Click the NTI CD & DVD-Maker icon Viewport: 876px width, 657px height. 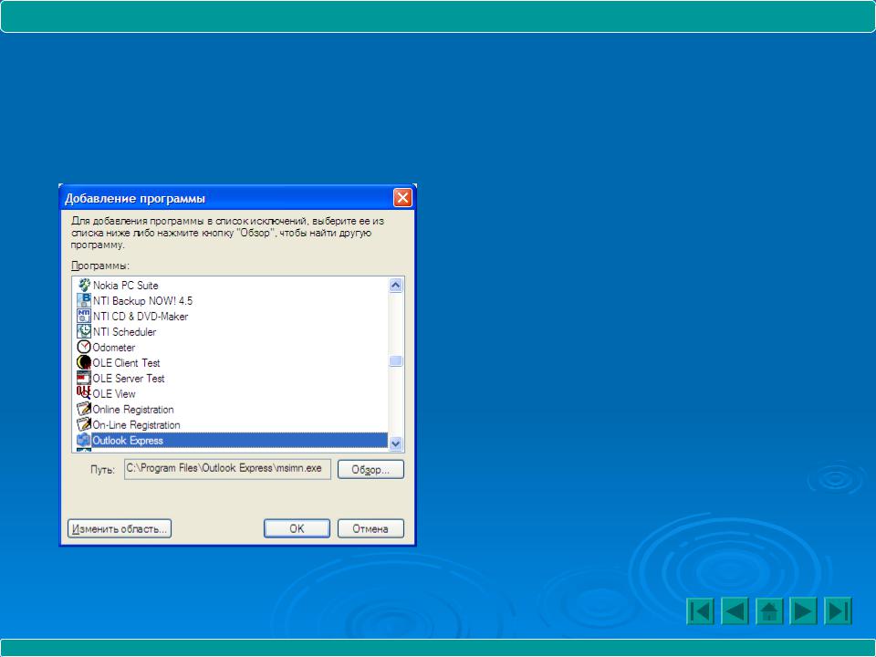[84, 317]
